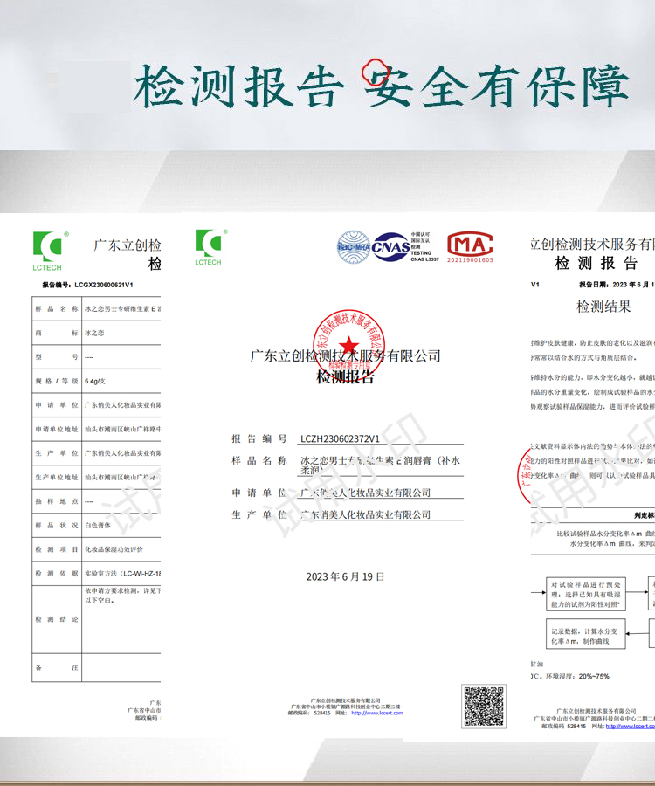Click the 'CNAS L3337' testing label
The image size is (655, 786).
[425, 259]
